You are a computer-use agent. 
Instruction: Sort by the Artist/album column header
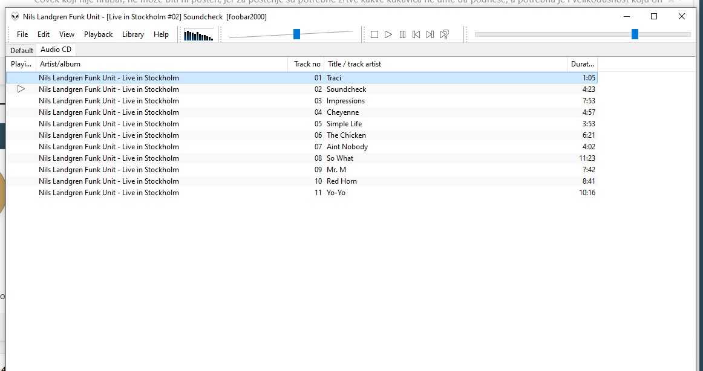point(162,64)
